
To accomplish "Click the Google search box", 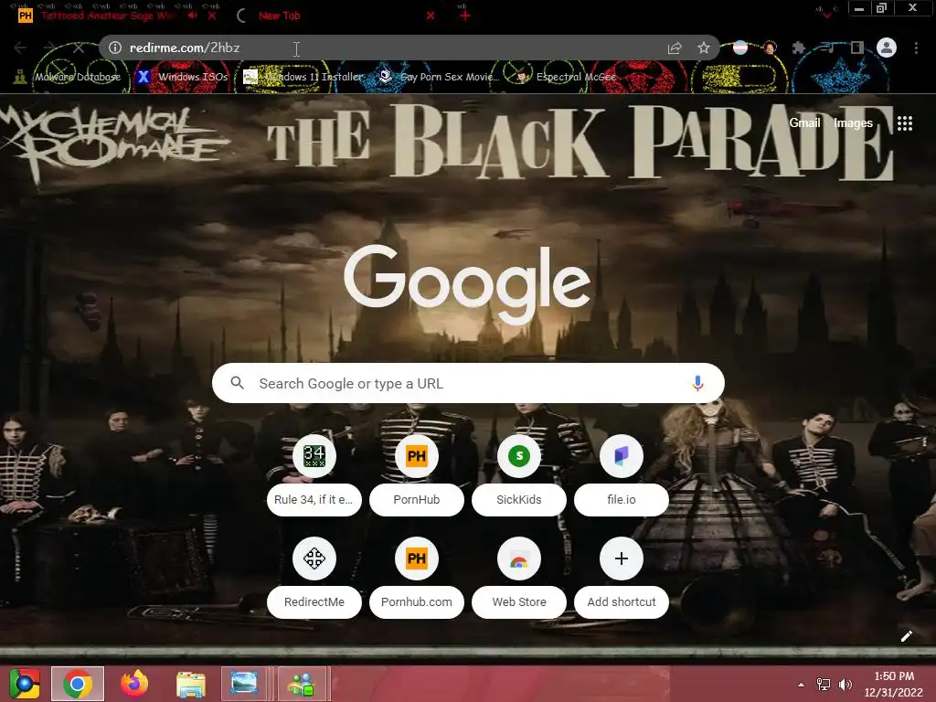I will 468,383.
